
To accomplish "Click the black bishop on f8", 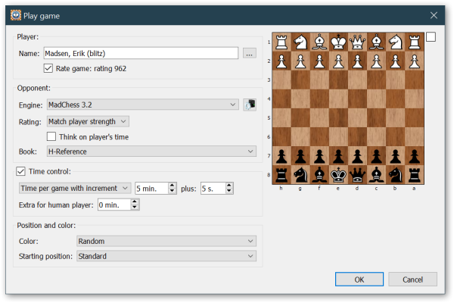I will pyautogui.click(x=319, y=175).
